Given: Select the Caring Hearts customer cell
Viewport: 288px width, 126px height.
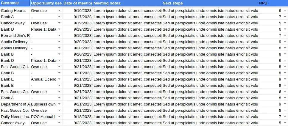Looking at the screenshot, I should (15, 10).
